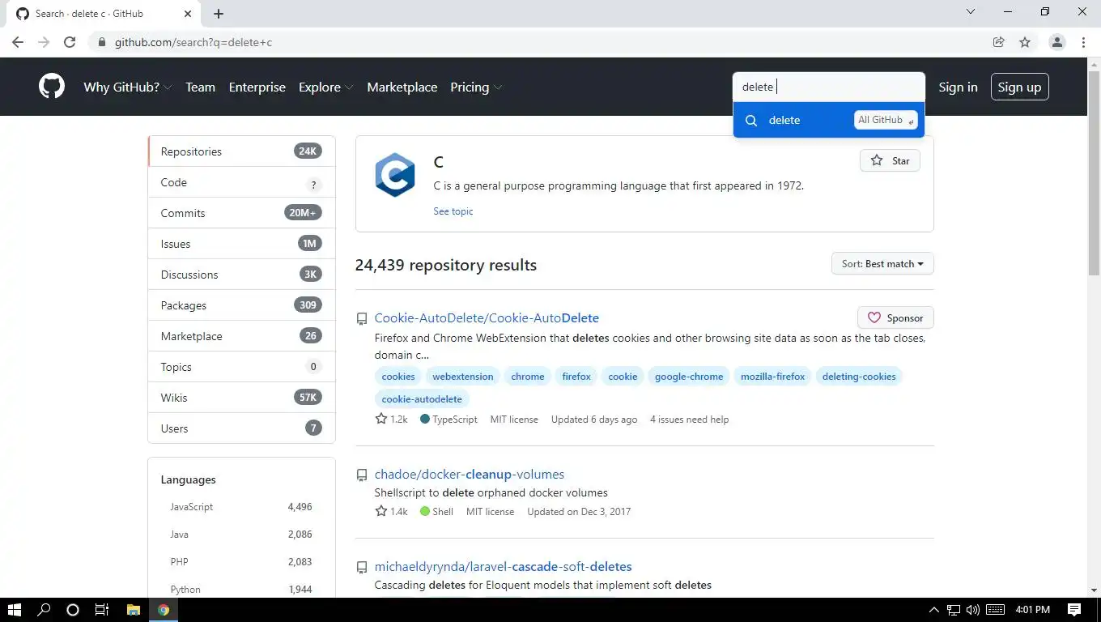The height and width of the screenshot is (622, 1101).
Task: Open michaeldyrynda/laravel-cascade-soft-deletes repository
Action: point(503,567)
